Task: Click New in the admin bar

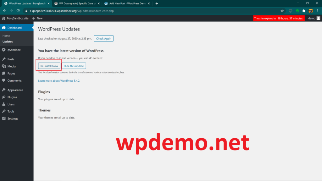Action: click(40, 18)
